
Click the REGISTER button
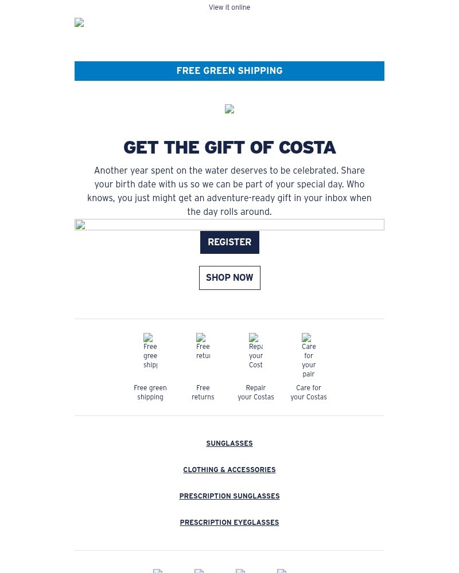[x=229, y=242]
